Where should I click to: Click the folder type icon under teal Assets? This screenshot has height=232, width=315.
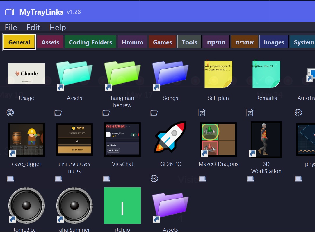[x=58, y=113]
